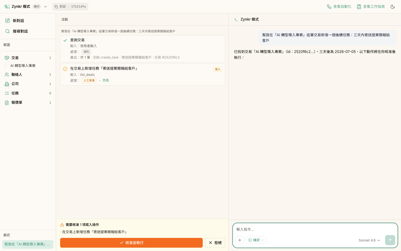Click the warning triangle icon in approval bar
The image size is (401, 251).
click(x=62, y=225)
